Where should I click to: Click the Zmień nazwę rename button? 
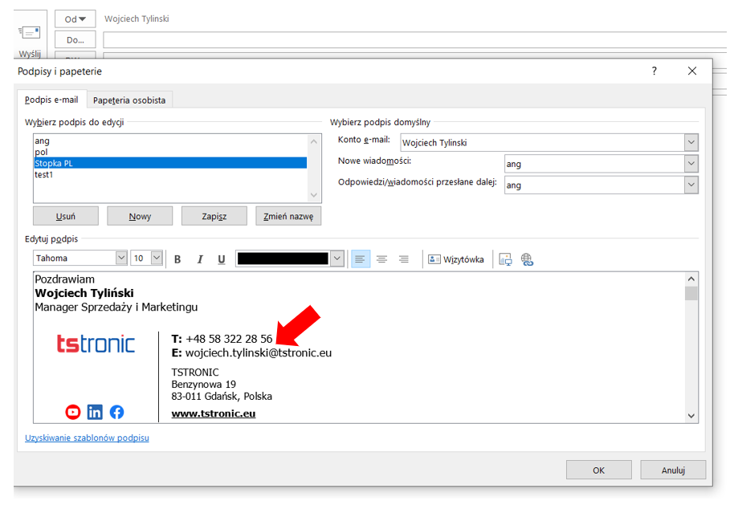point(288,216)
